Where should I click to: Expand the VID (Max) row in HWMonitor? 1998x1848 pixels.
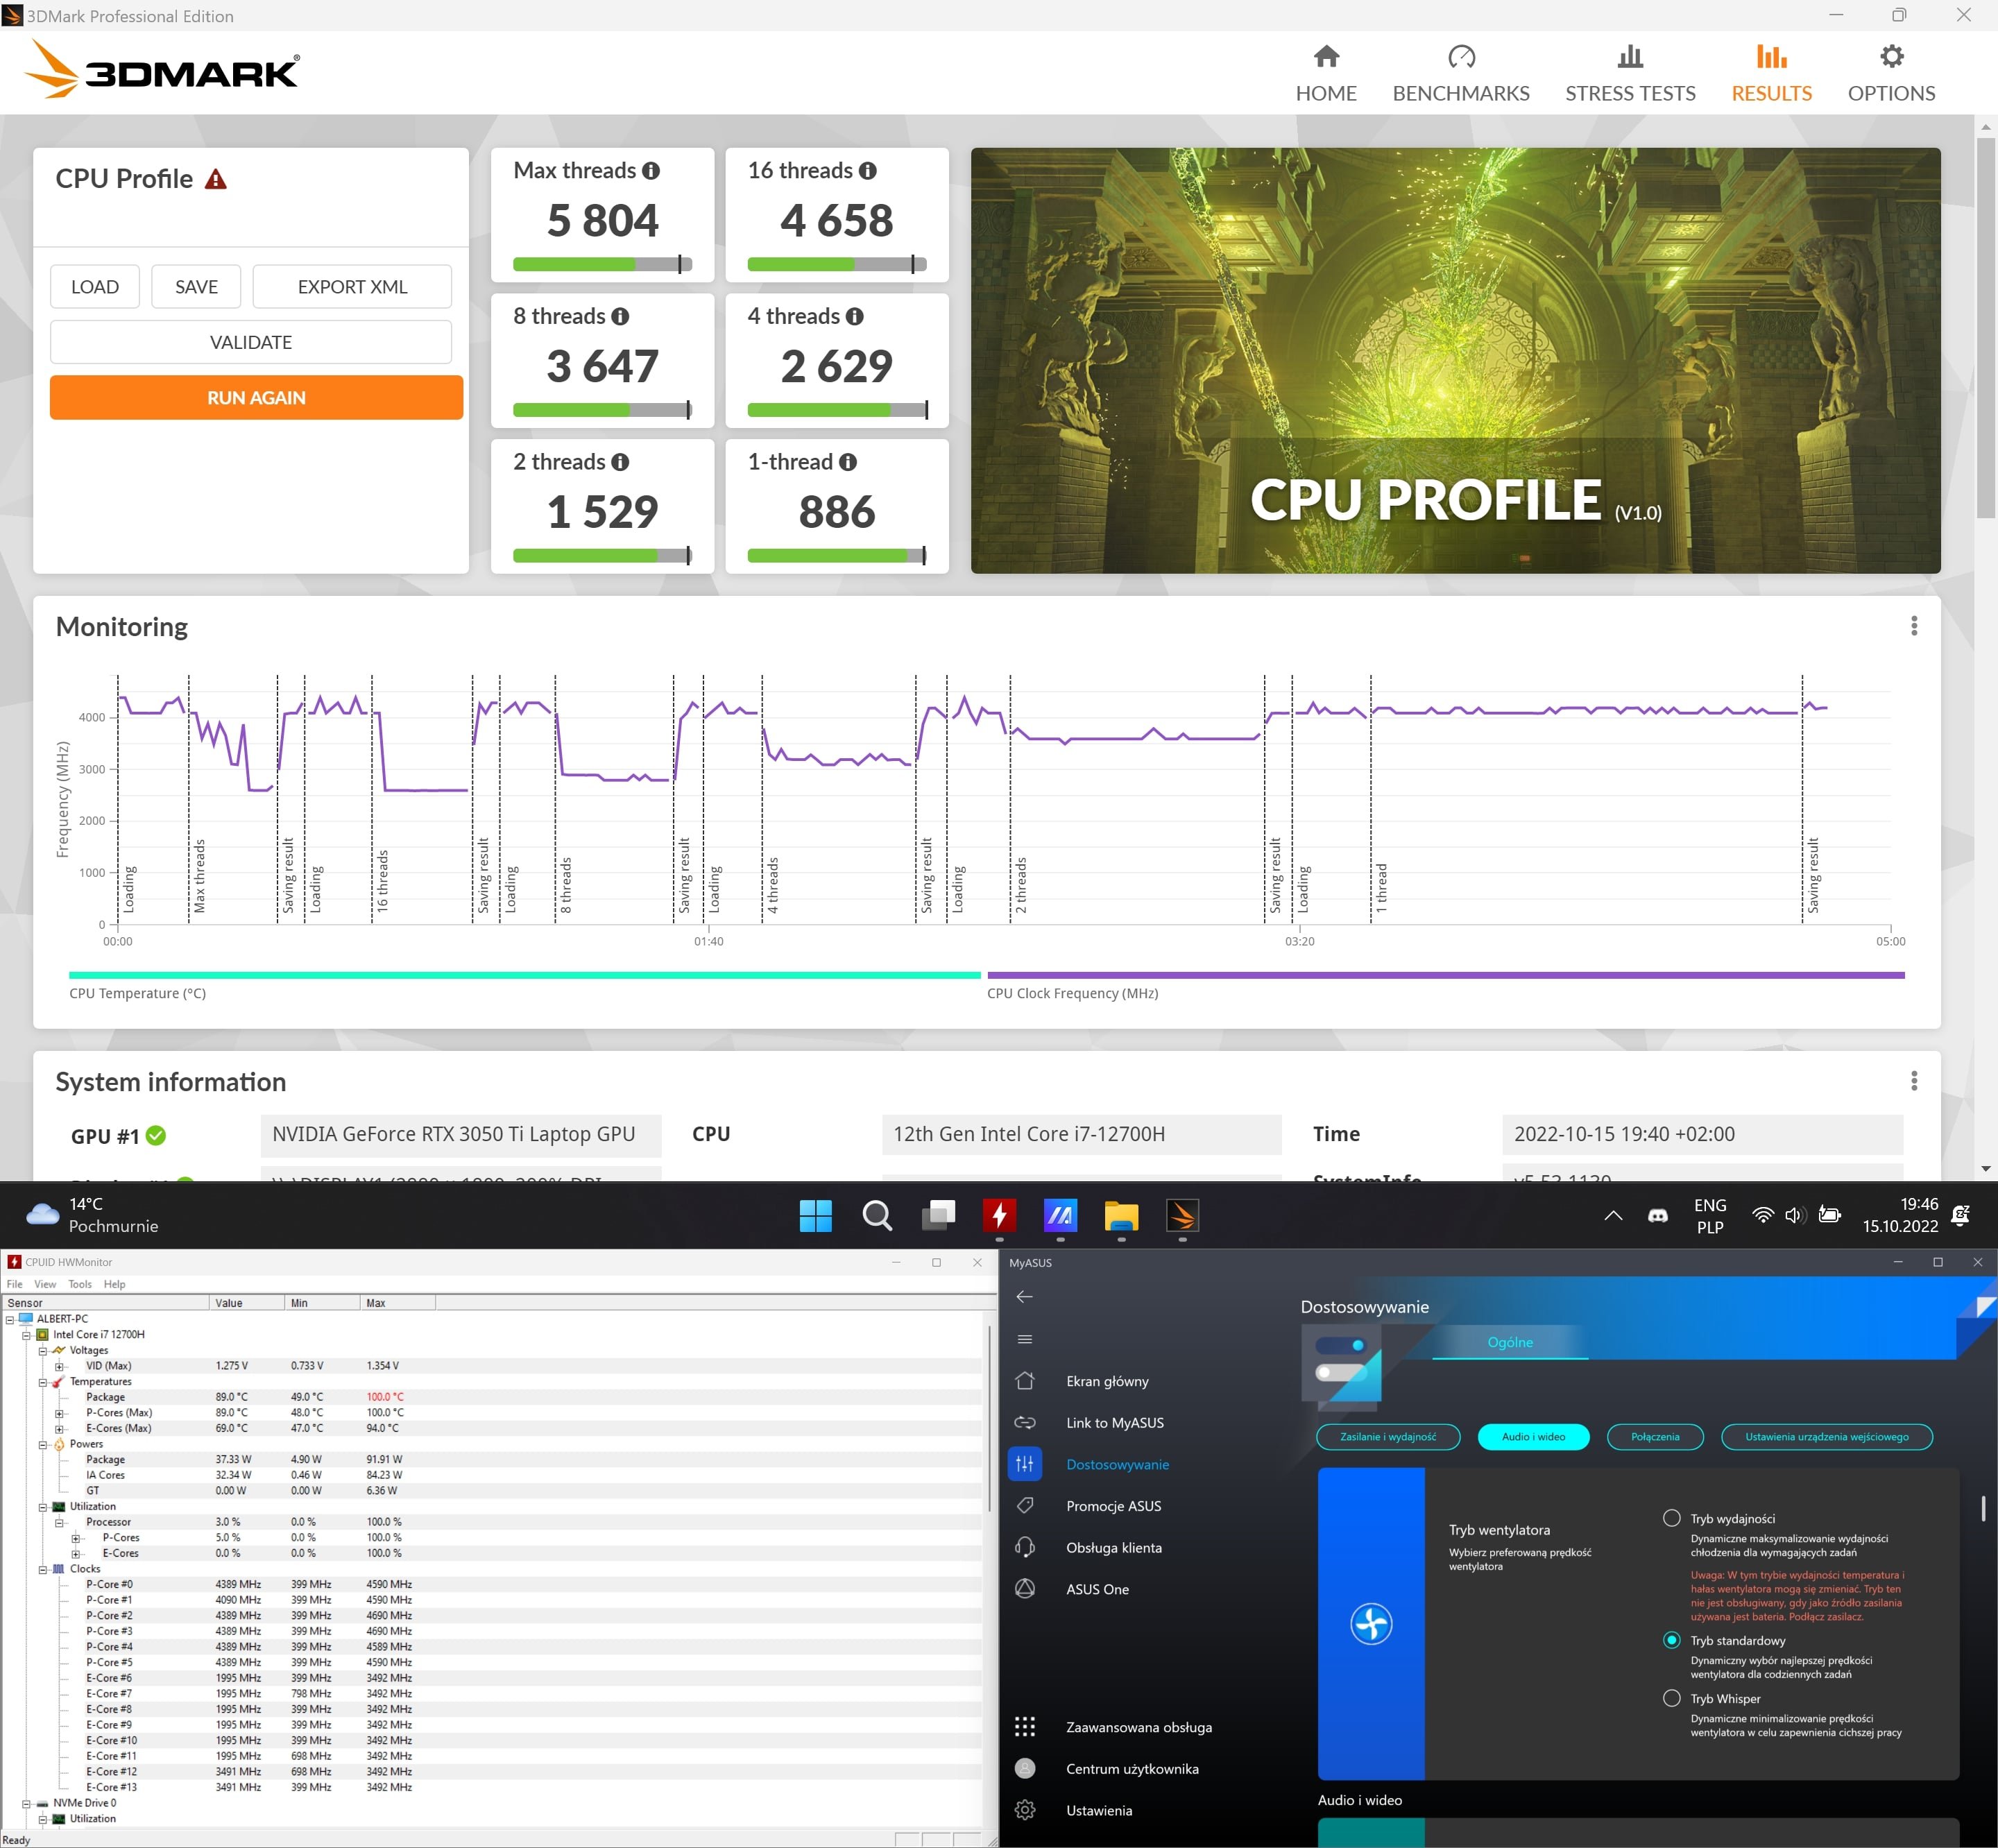pyautogui.click(x=59, y=1366)
